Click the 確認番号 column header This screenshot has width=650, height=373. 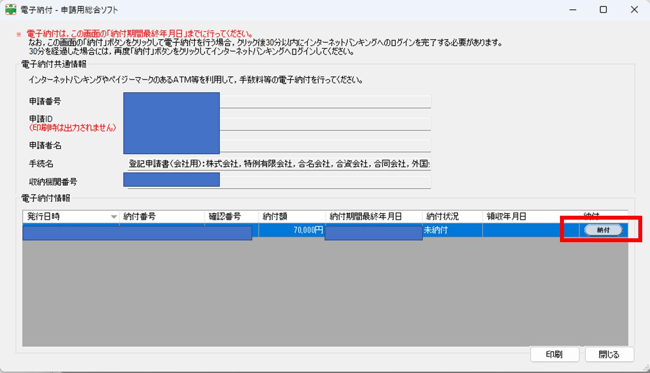click(232, 217)
